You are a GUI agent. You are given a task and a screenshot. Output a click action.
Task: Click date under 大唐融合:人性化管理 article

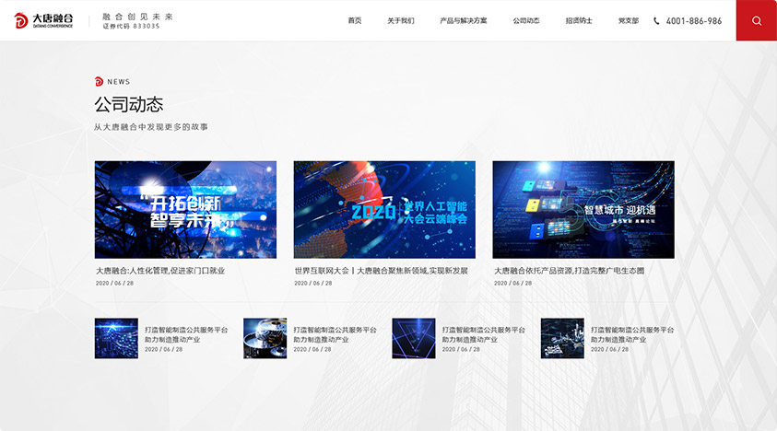pos(114,283)
